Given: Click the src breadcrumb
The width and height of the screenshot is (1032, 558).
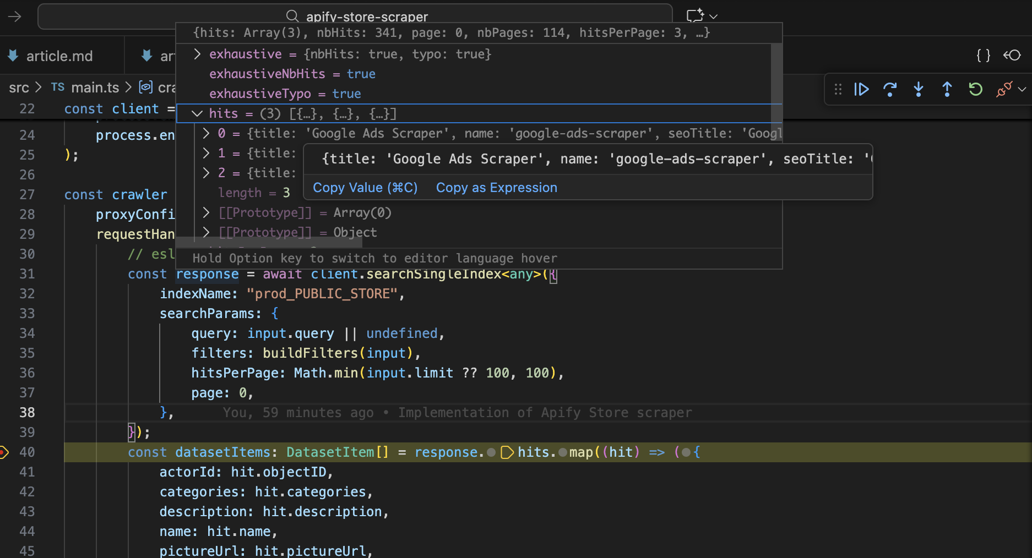Looking at the screenshot, I should click(19, 87).
